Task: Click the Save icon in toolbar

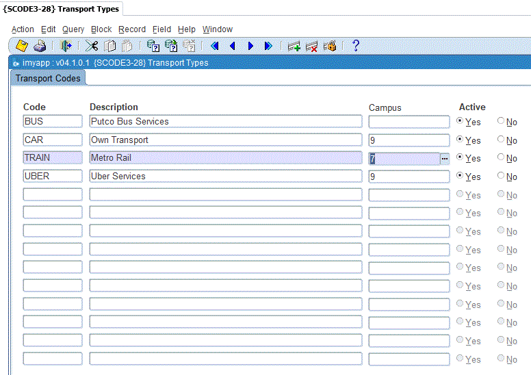Action: pyautogui.click(x=21, y=47)
